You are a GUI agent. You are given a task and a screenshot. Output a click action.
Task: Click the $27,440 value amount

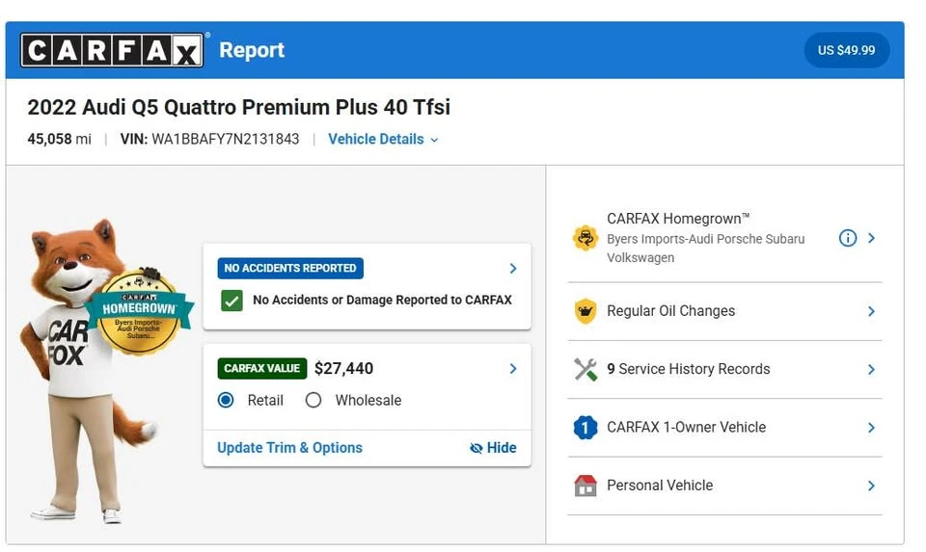pyautogui.click(x=343, y=369)
